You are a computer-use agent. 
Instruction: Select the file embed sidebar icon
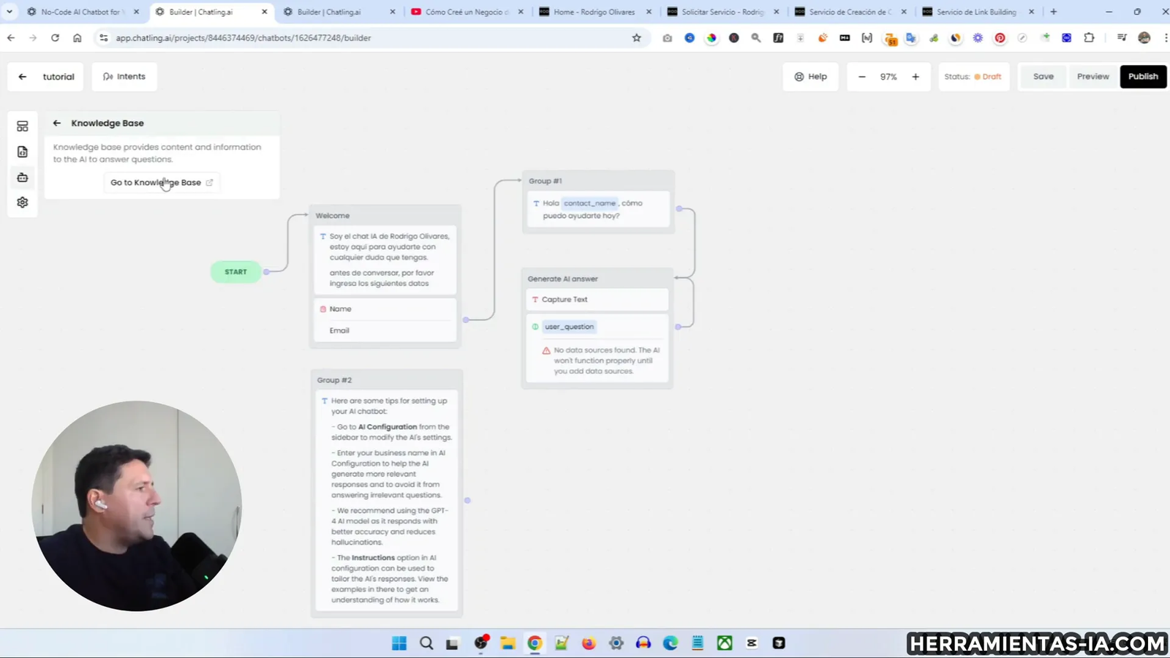(22, 151)
